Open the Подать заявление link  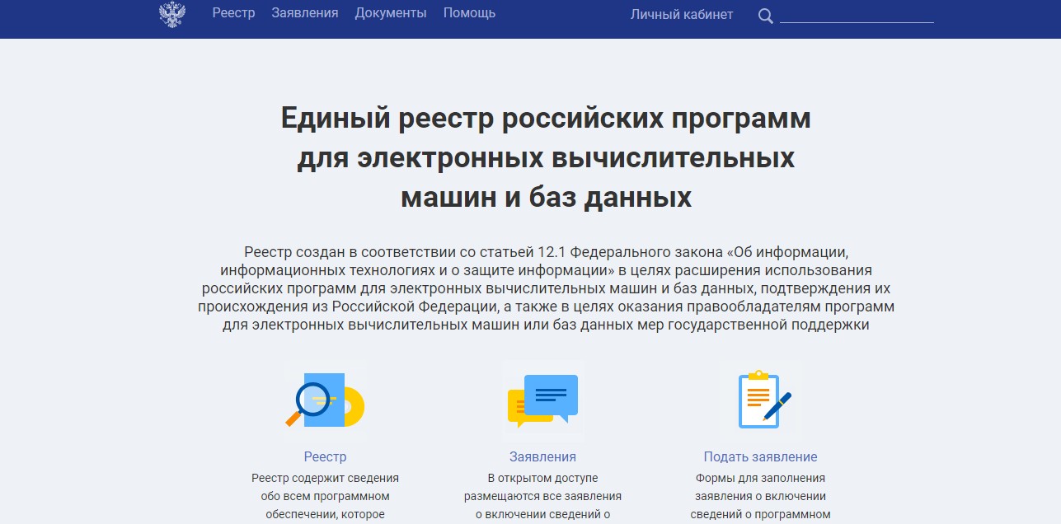click(760, 456)
